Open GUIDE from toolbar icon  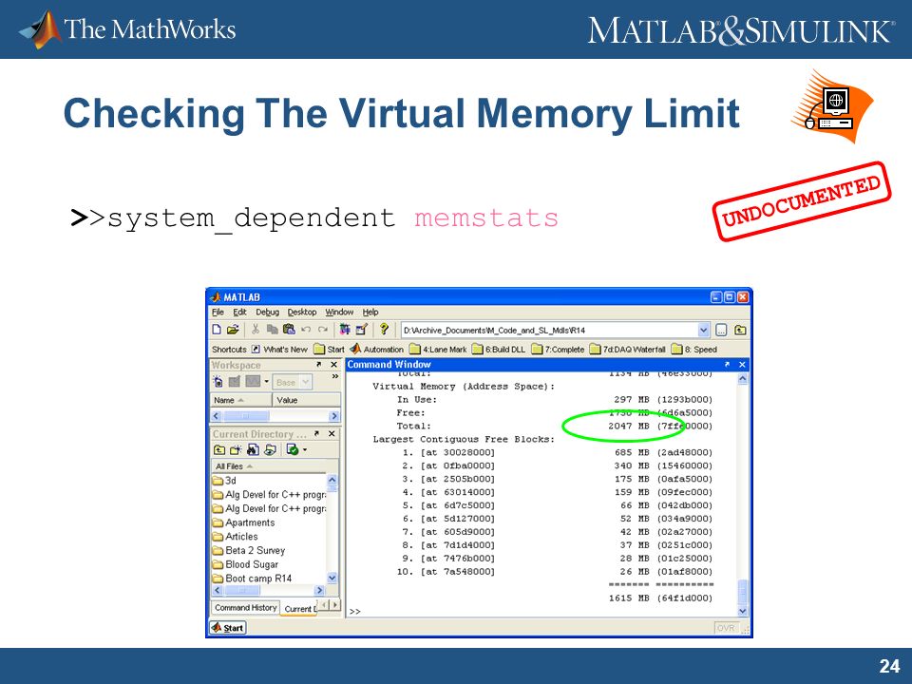[361, 330]
